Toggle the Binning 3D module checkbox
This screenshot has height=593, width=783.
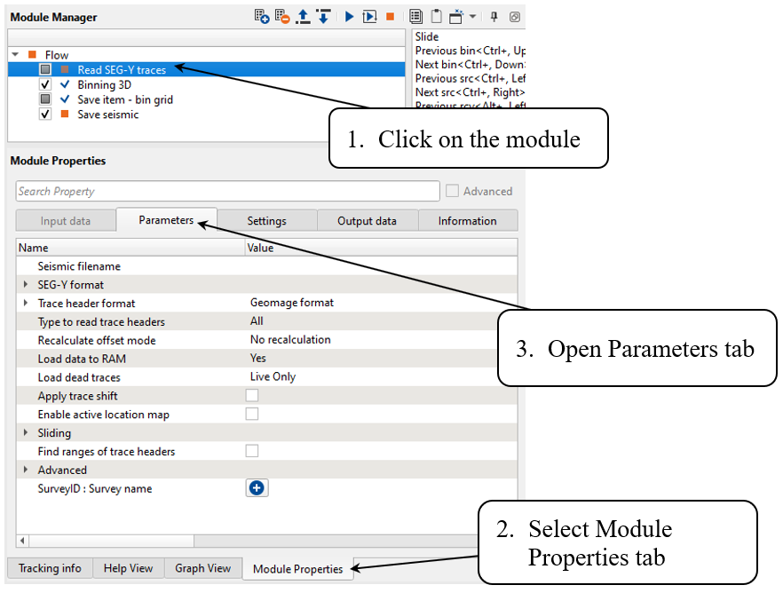click(x=45, y=84)
